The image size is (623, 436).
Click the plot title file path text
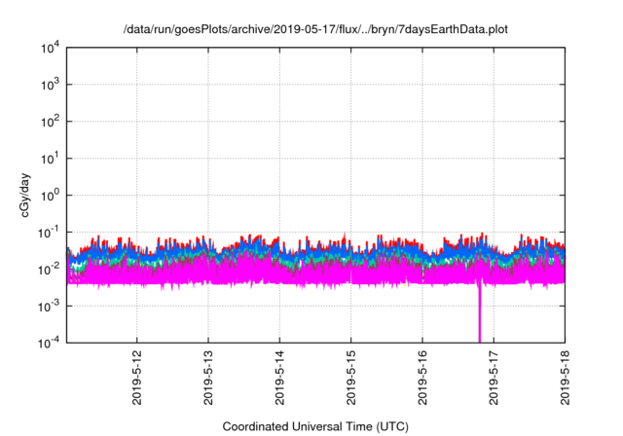(x=315, y=29)
